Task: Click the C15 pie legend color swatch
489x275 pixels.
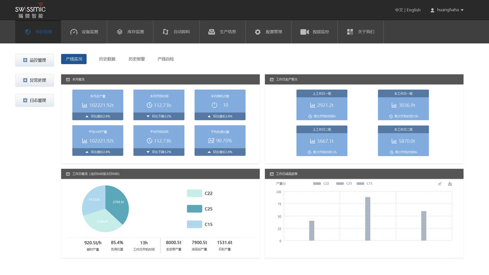Action: click(194, 225)
